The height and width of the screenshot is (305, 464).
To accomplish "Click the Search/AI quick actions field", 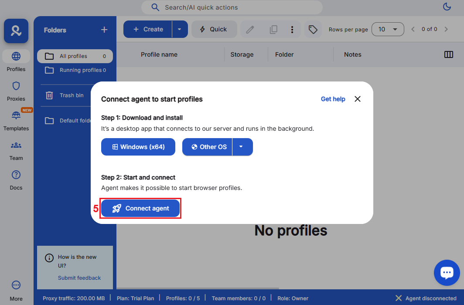I will [x=232, y=7].
